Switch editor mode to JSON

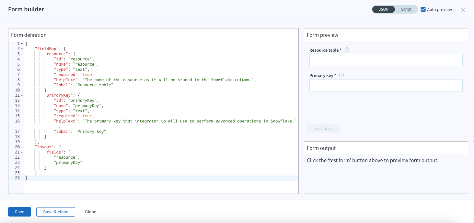click(x=384, y=9)
